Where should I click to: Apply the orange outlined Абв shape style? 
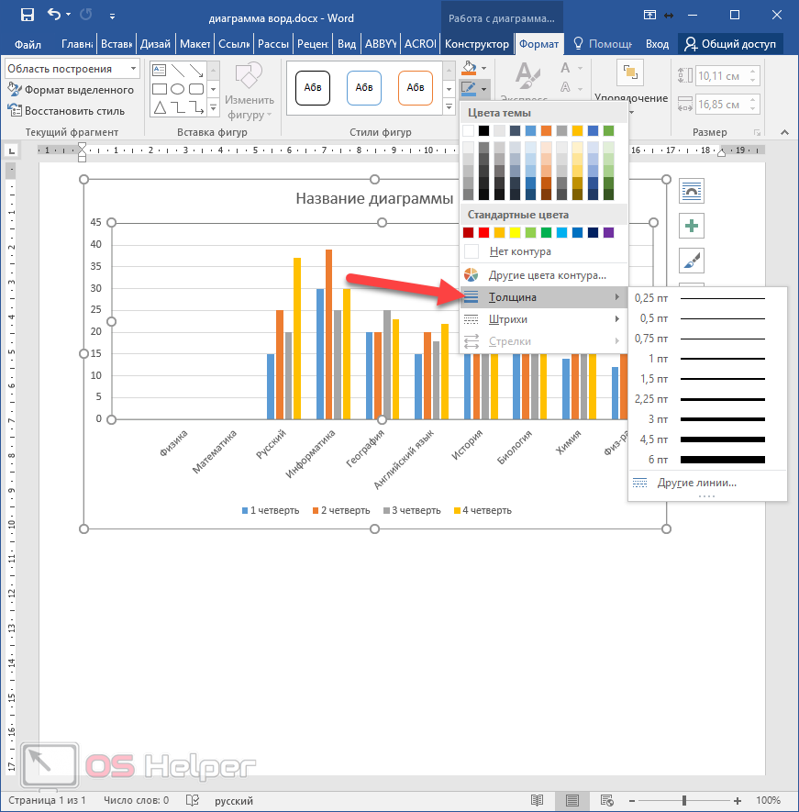(x=416, y=88)
